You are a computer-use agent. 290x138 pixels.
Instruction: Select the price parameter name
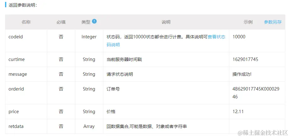(14, 112)
